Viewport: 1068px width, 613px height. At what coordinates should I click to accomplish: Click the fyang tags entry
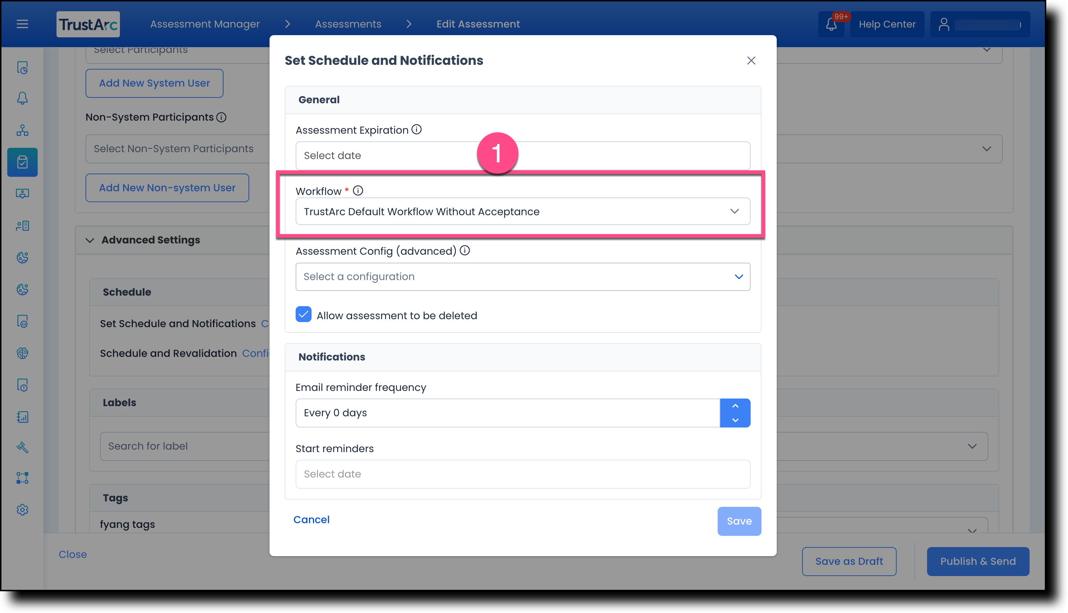pos(128,525)
